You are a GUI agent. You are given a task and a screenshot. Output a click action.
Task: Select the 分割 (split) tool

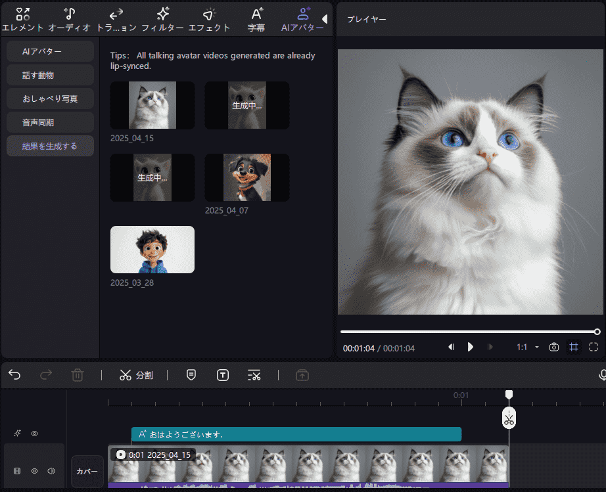[x=136, y=375]
